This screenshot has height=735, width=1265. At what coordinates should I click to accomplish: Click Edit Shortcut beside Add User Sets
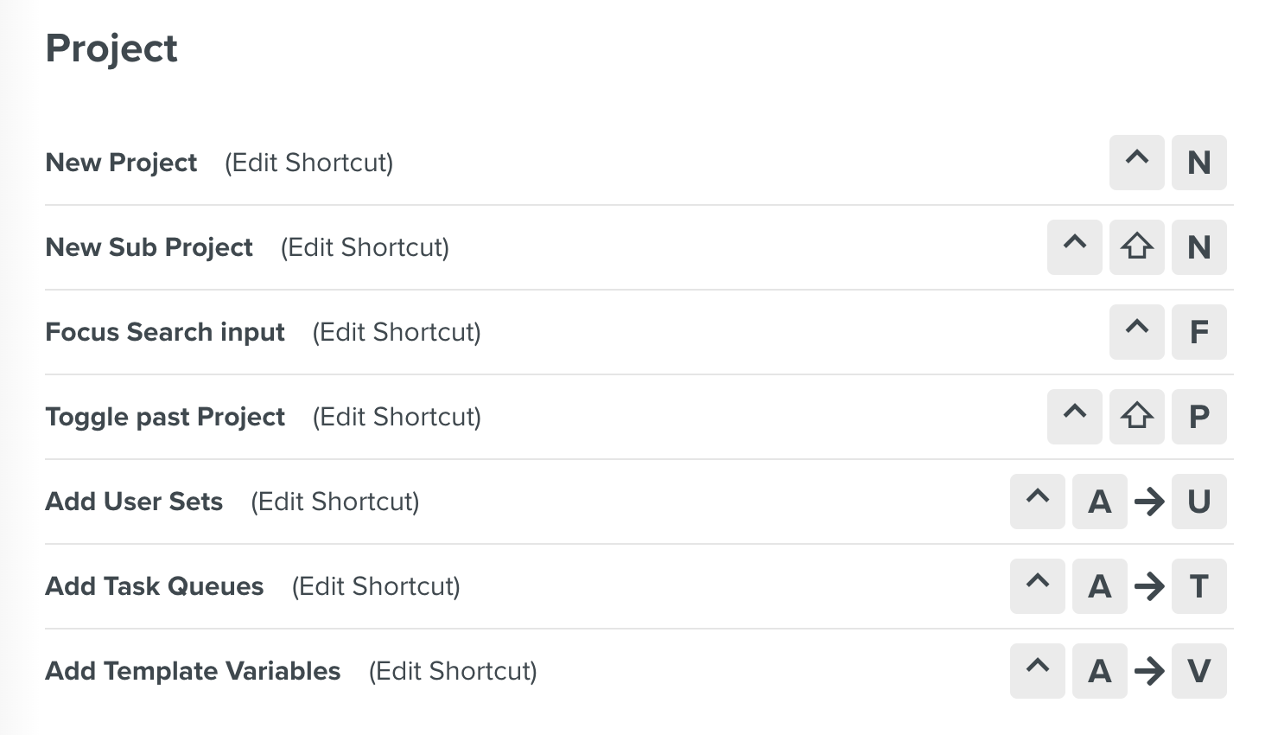[x=334, y=502]
